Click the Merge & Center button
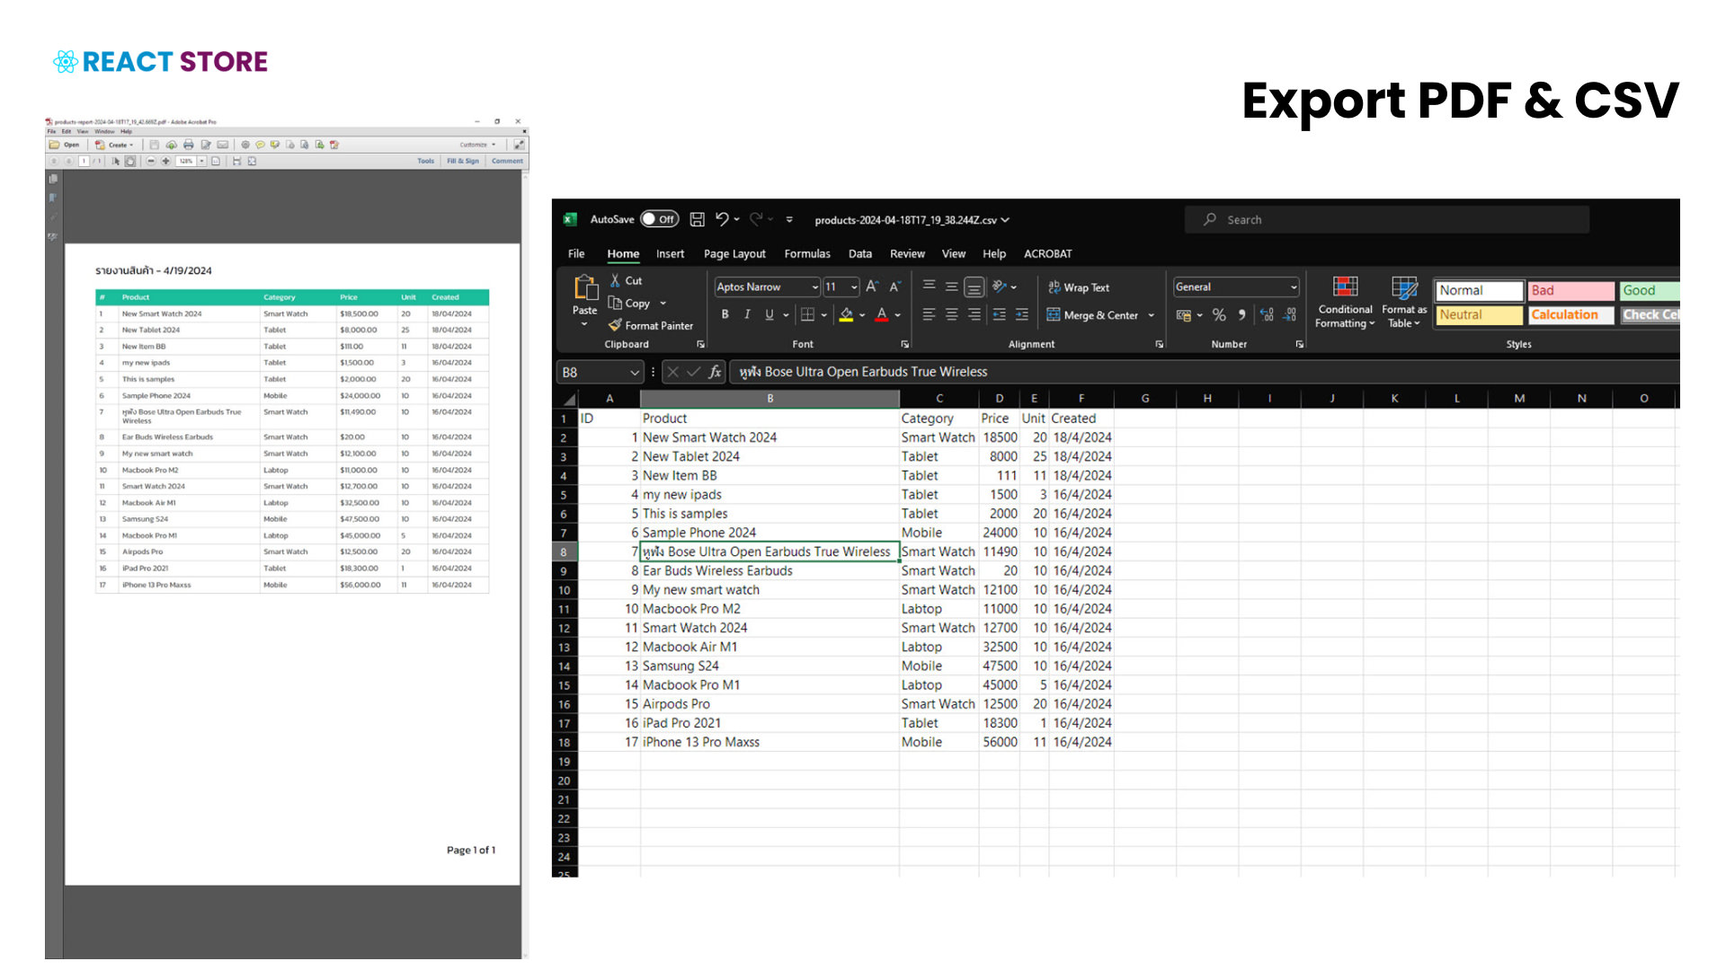The image size is (1726, 970). pos(1092,315)
